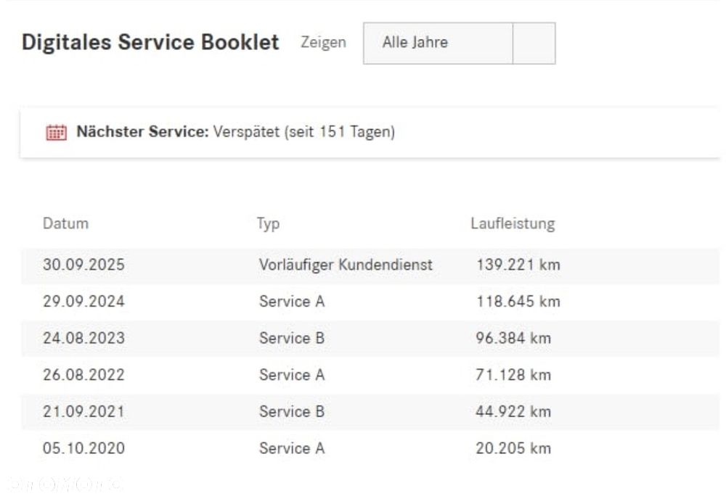Open the 26.08.2022 Service A row
This screenshot has width=726, height=499.
tap(370, 374)
